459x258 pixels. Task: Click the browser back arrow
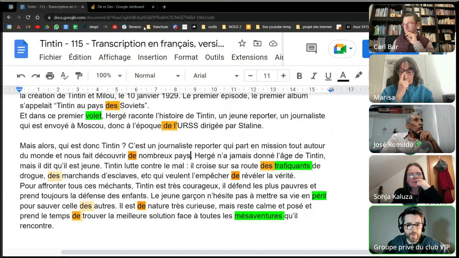click(9, 17)
